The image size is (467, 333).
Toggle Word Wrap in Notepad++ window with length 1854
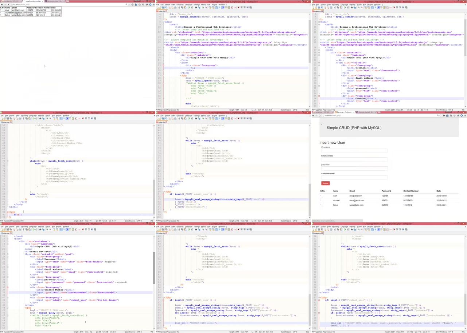217,7
